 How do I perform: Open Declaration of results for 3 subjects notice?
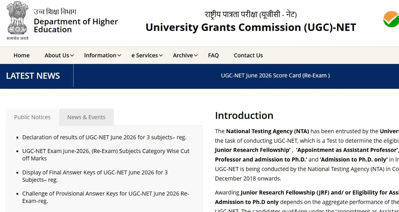click(x=104, y=137)
